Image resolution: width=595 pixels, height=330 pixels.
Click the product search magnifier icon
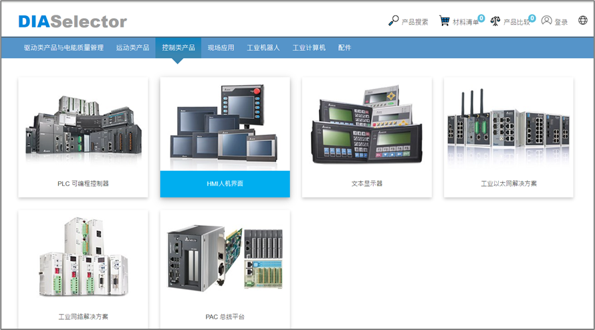coord(394,21)
